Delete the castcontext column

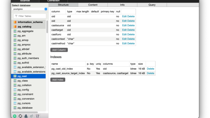(x=131, y=39)
